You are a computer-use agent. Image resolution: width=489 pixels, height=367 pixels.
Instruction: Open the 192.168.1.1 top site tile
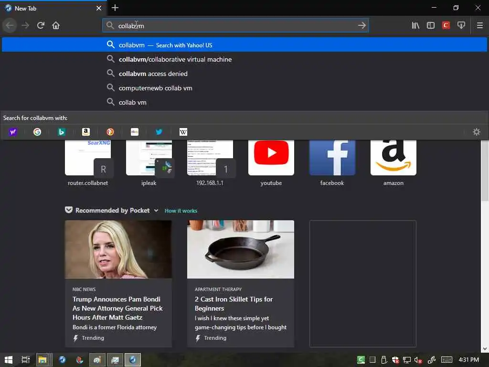[210, 162]
